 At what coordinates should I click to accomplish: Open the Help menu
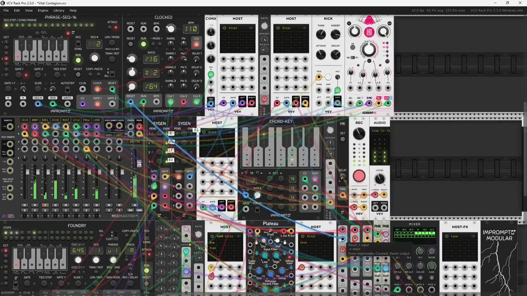pyautogui.click(x=73, y=10)
